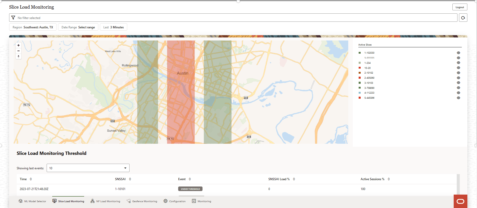Image resolution: width=477 pixels, height=208 pixels.
Task: Switch to Slice Load Monitoring tab
Action: point(68,201)
